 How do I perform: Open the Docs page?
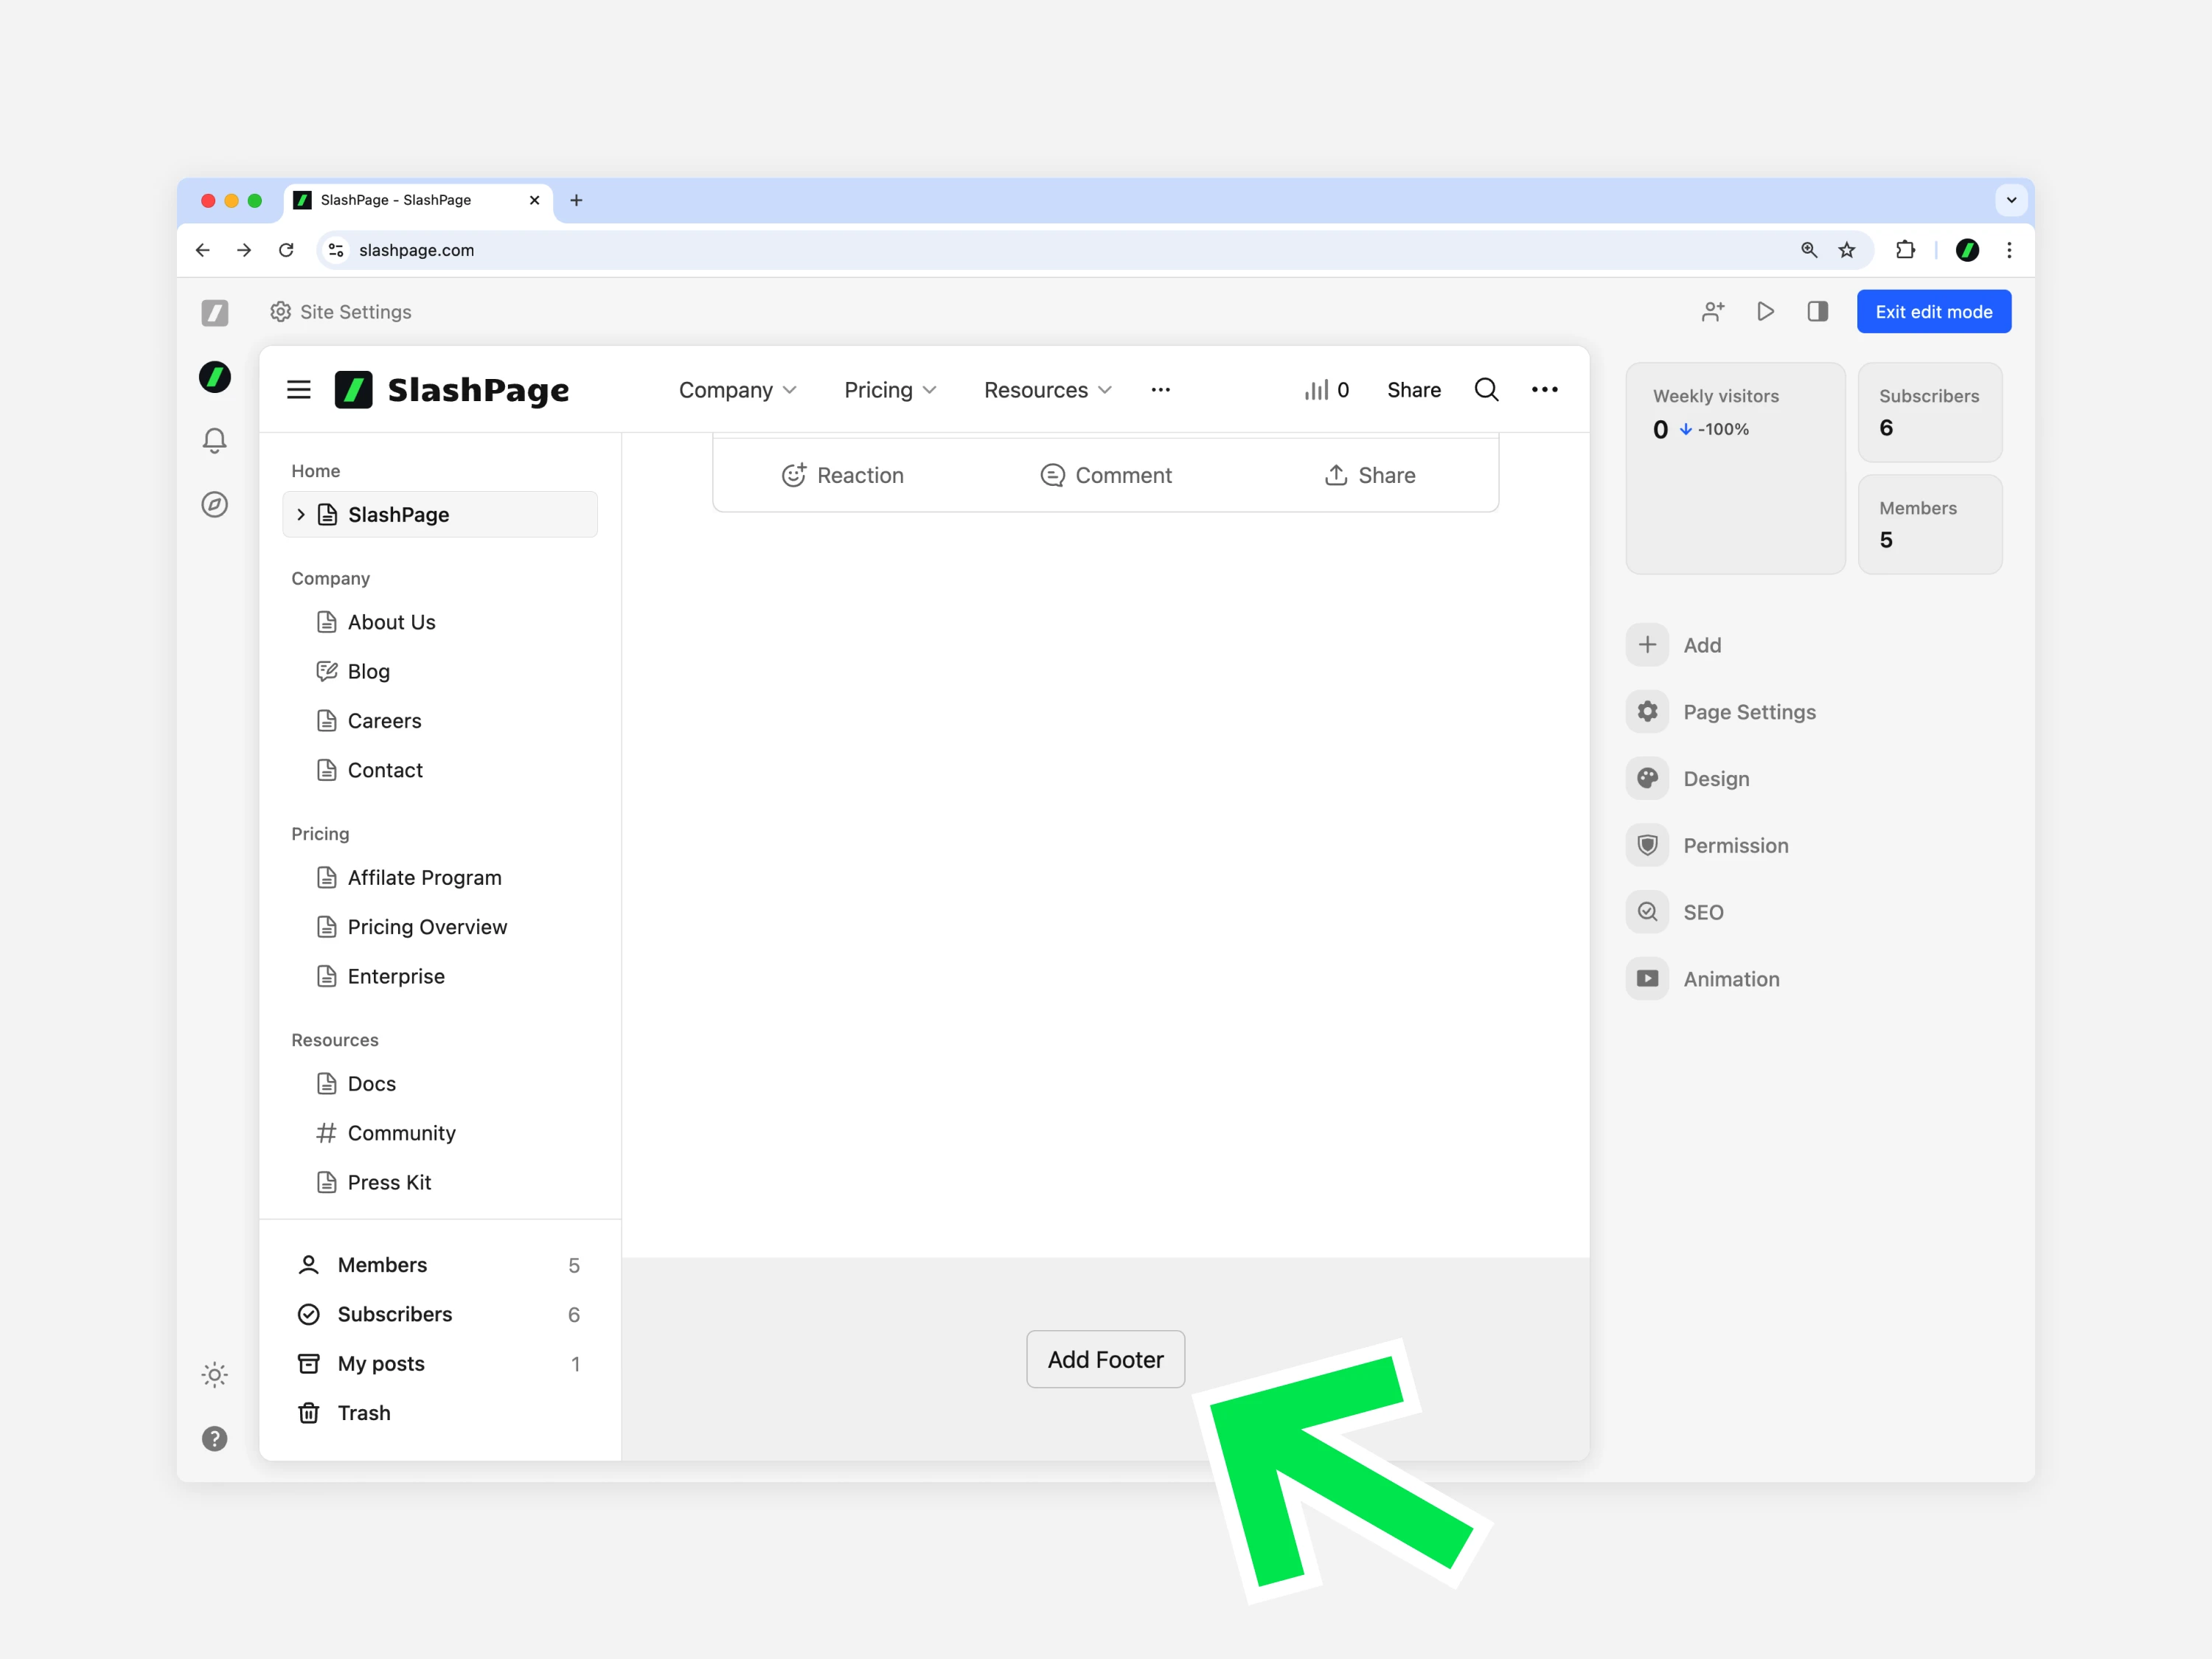pos(357,1084)
